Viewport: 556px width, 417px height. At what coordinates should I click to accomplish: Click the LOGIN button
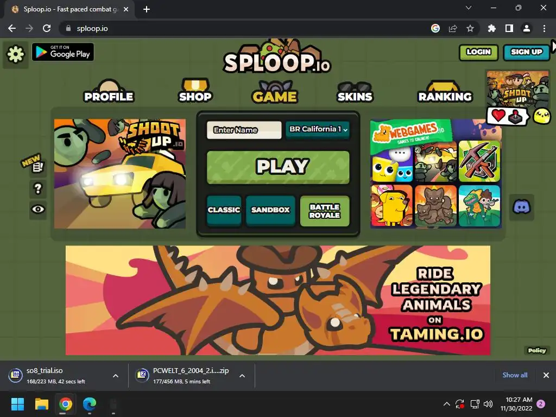coord(478,52)
